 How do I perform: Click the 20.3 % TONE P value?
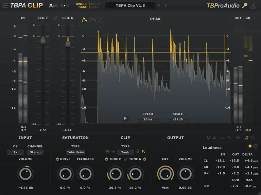coord(115,188)
